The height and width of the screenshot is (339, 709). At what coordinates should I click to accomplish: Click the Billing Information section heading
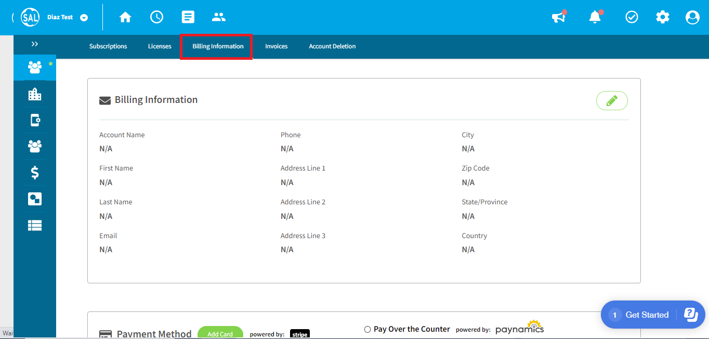156,100
